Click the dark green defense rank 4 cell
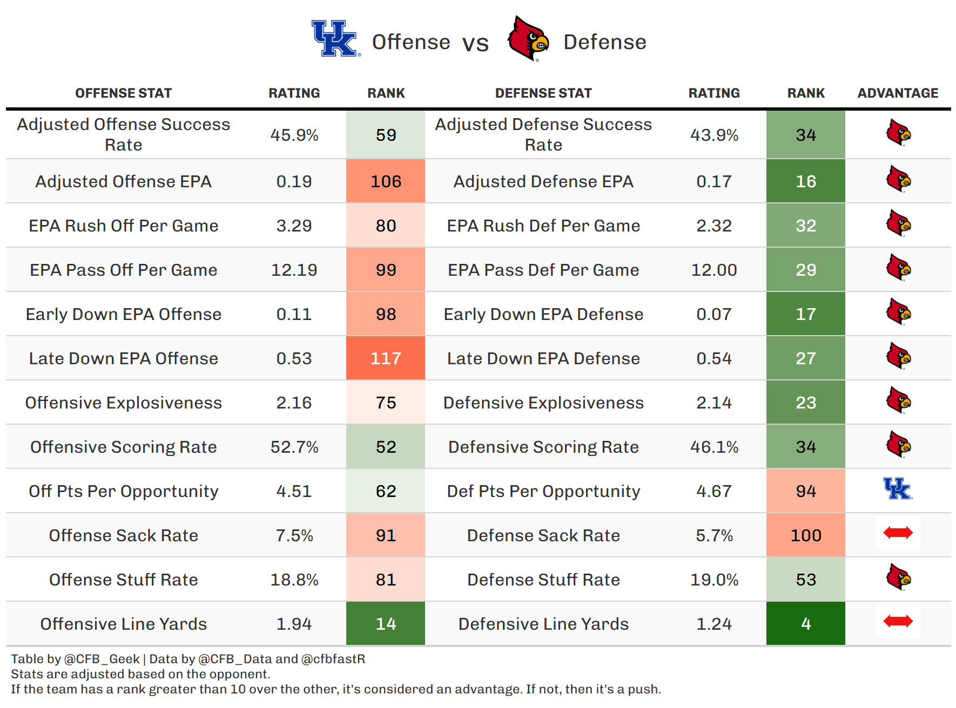956x708 pixels. 805,624
